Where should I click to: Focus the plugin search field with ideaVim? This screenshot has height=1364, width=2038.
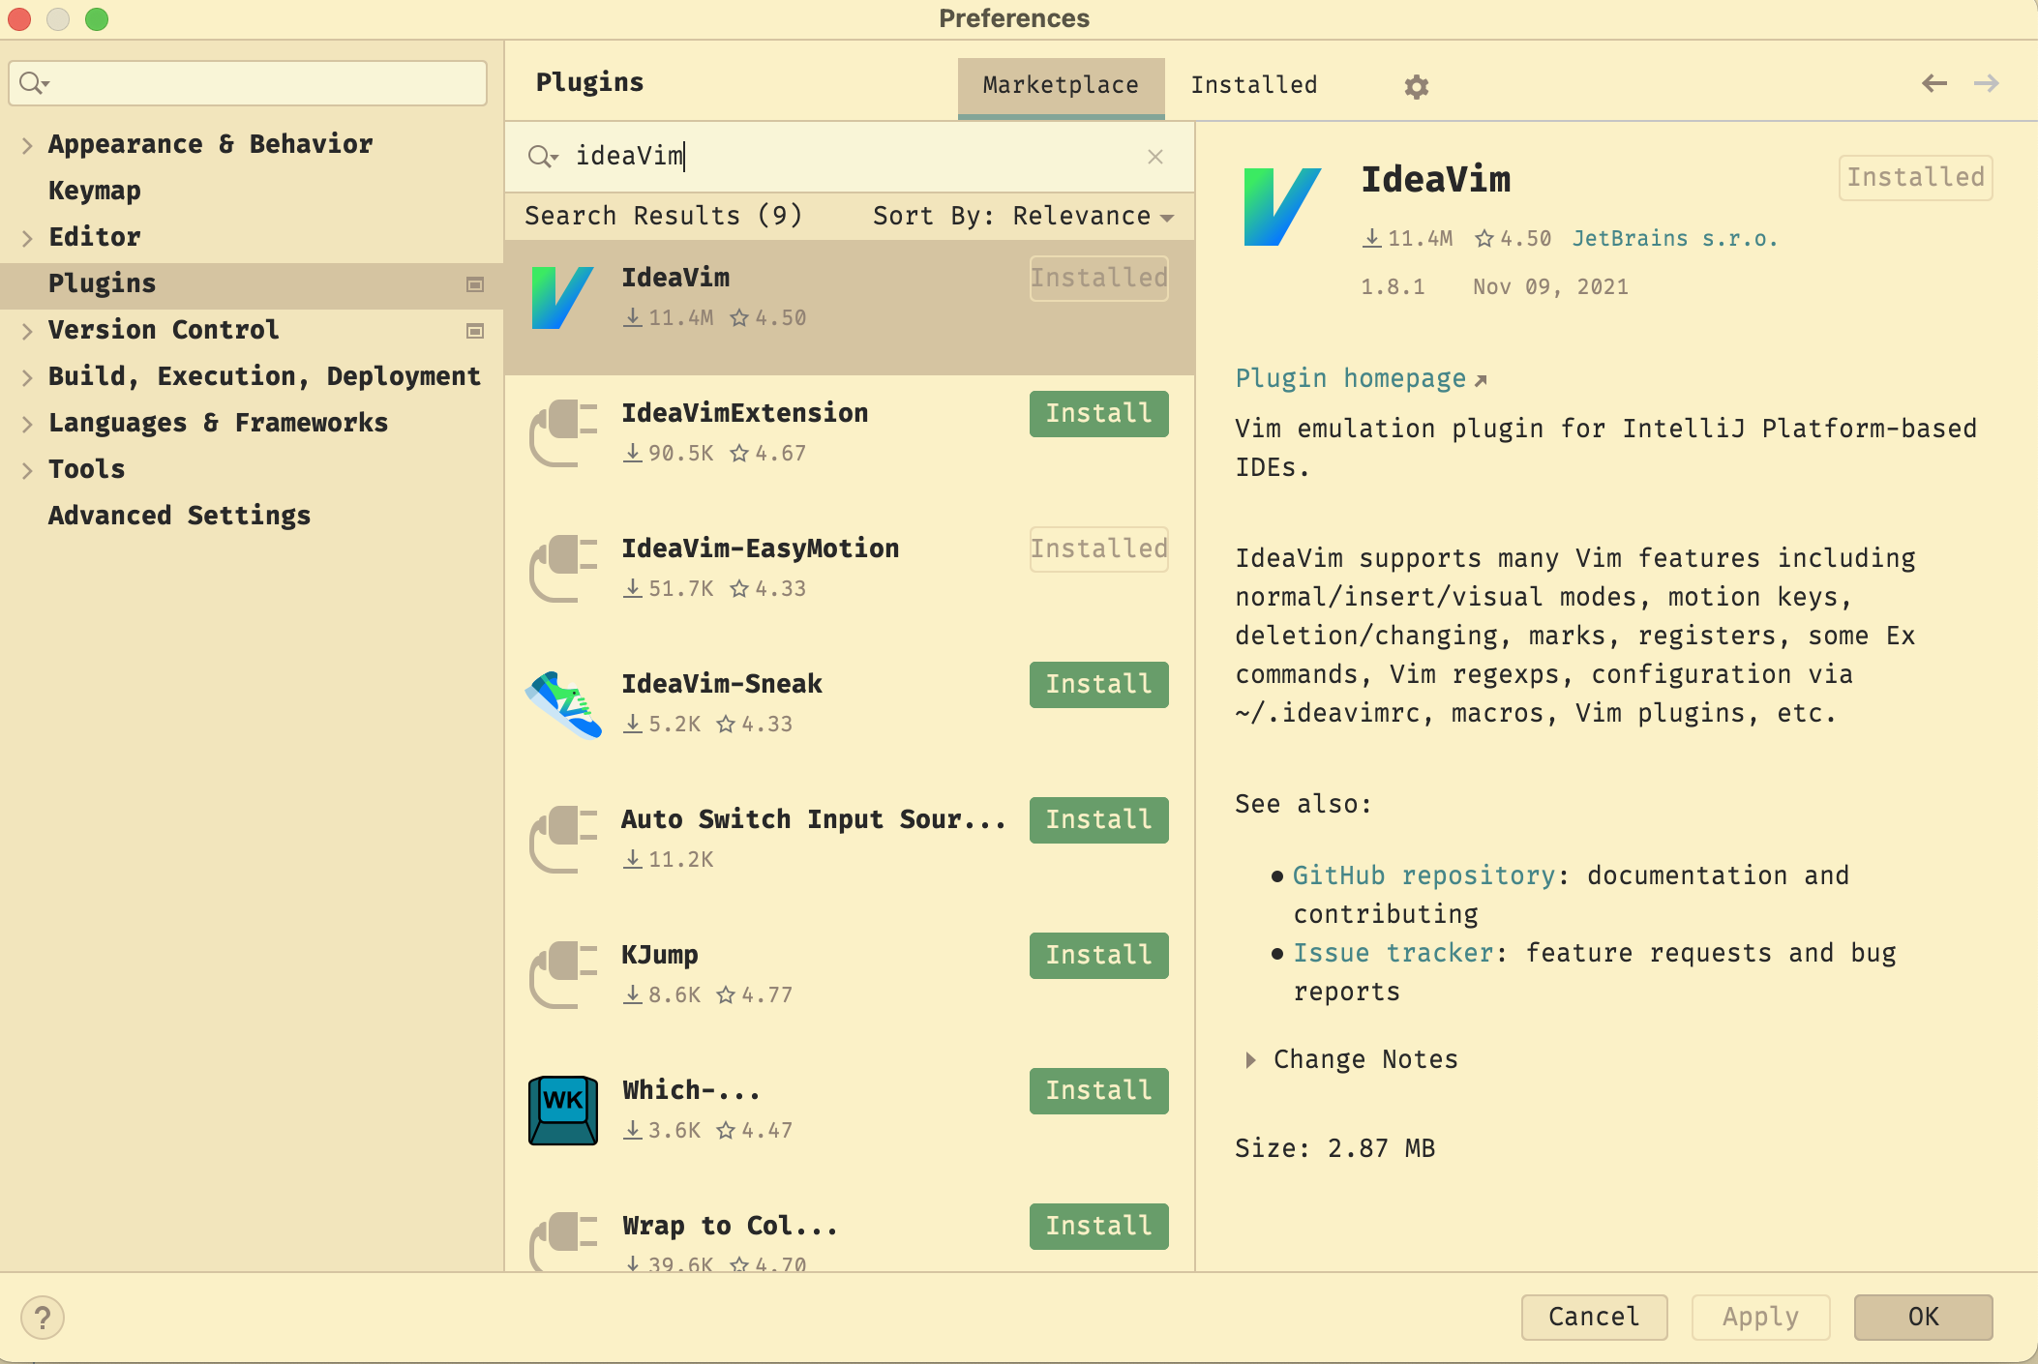[852, 157]
